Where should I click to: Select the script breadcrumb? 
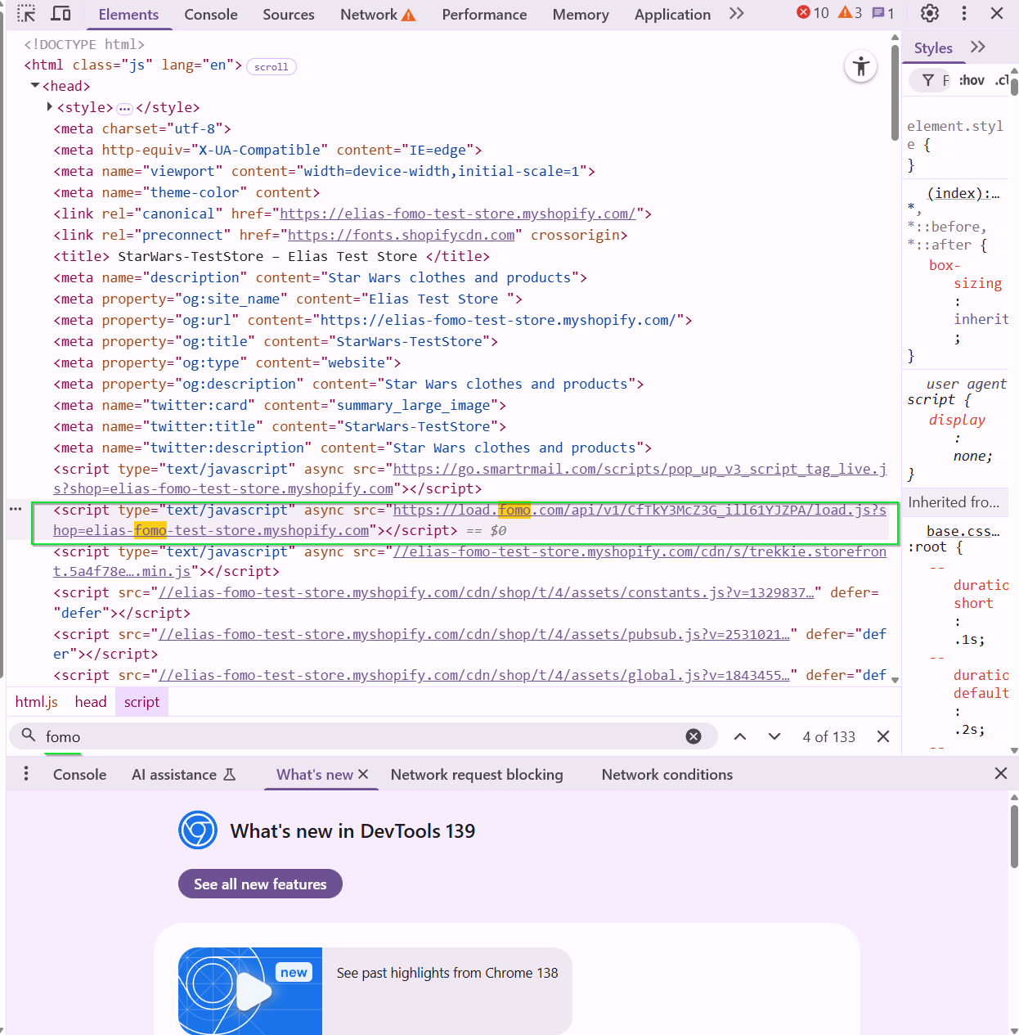(142, 702)
